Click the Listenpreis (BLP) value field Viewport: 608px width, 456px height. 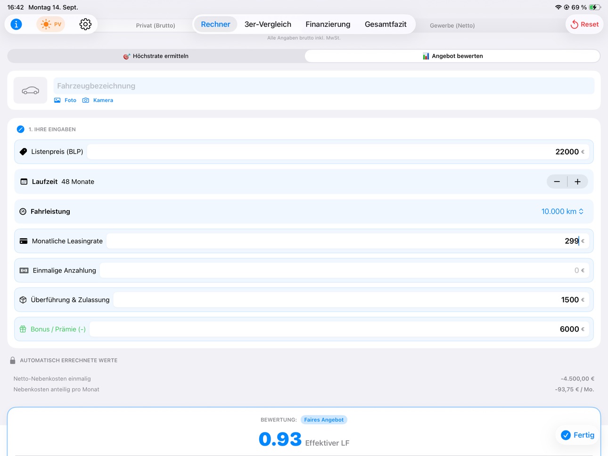click(337, 152)
